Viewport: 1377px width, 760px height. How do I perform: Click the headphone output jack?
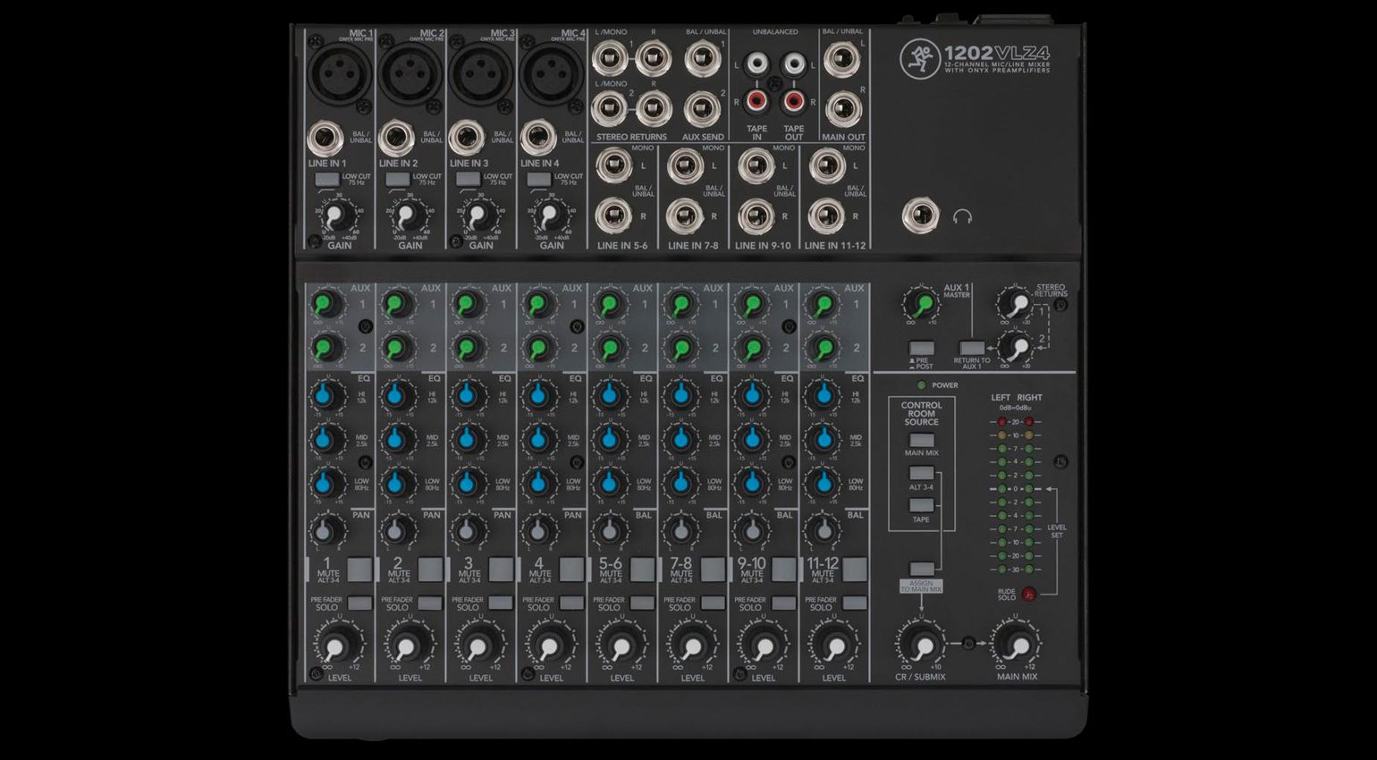pyautogui.click(x=920, y=216)
